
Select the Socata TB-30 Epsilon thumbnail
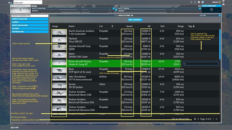click(x=59, y=86)
